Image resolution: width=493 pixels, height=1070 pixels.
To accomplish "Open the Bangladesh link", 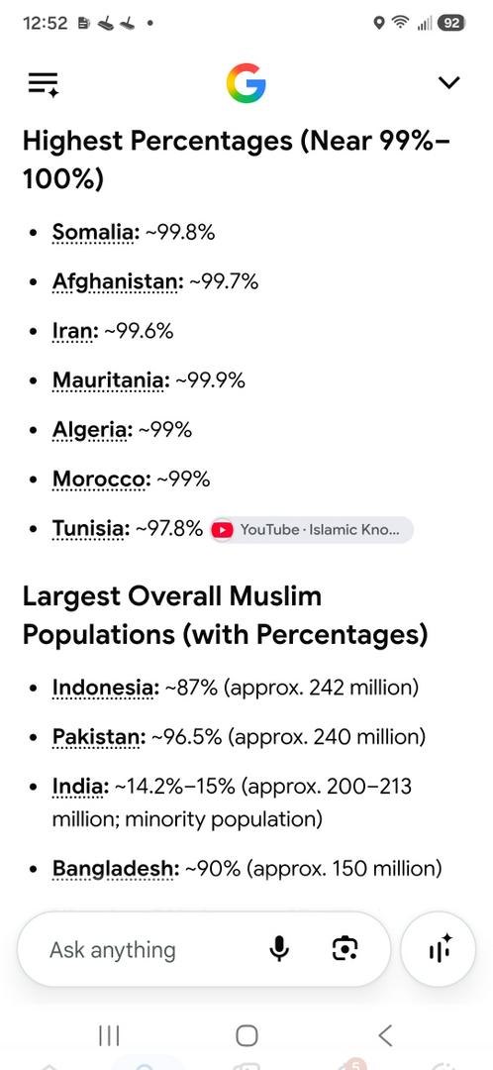I will coord(116,869).
